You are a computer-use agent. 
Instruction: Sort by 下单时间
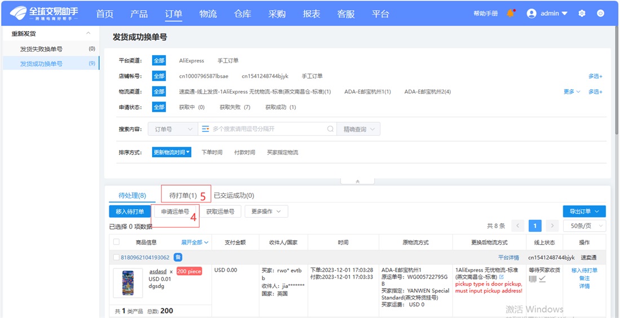click(x=211, y=152)
